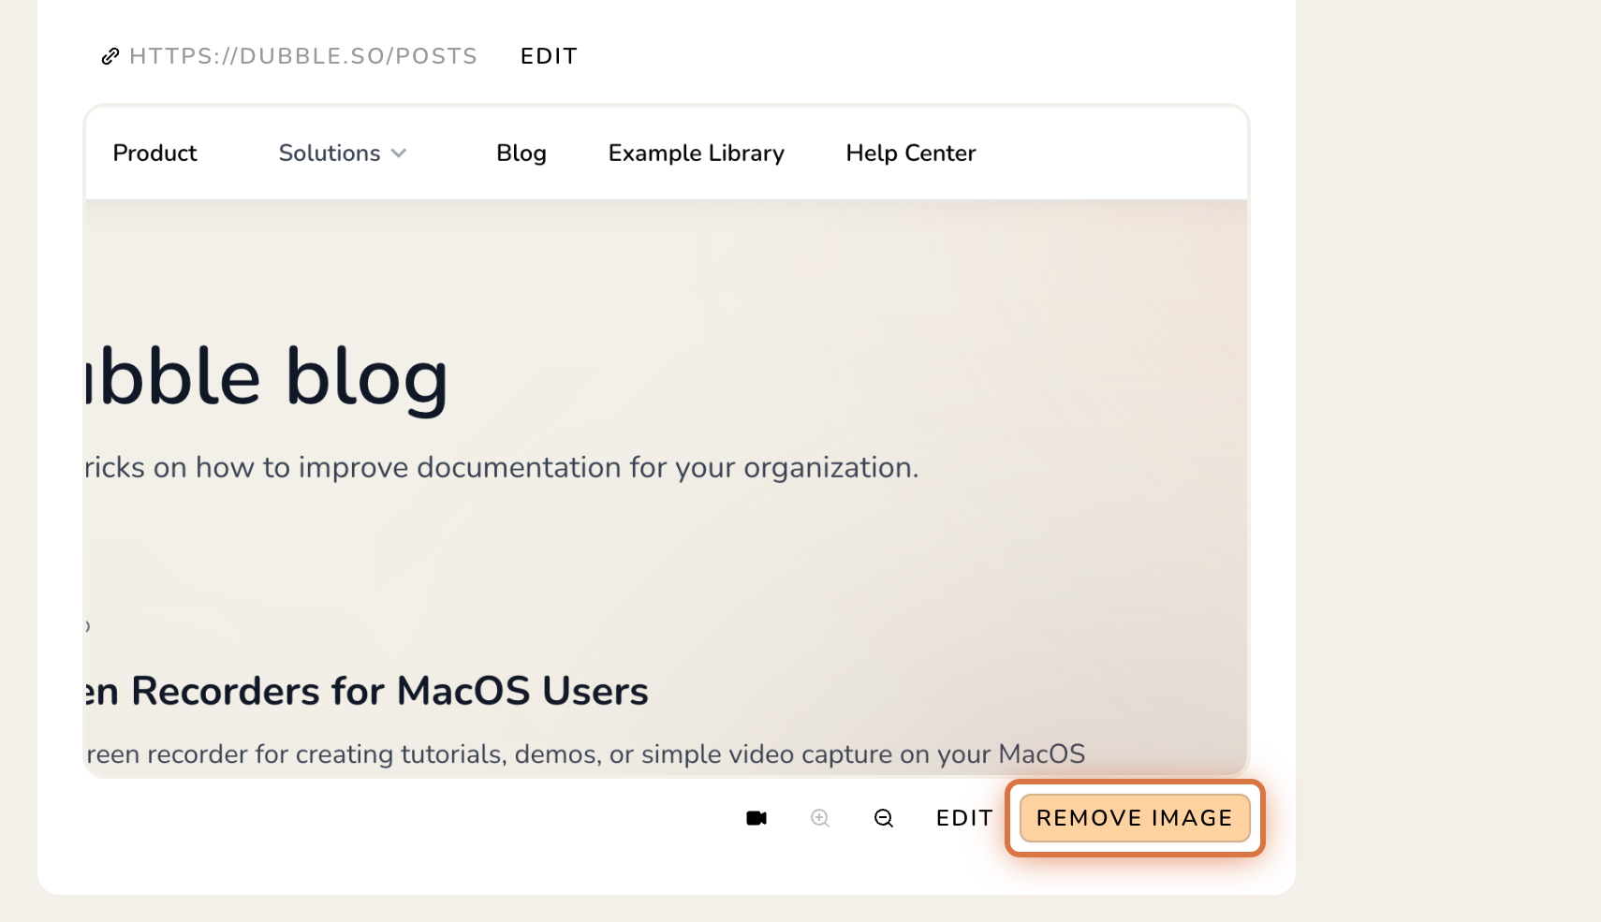Click the Solutions chevron arrow
This screenshot has width=1601, height=922.
coord(399,154)
